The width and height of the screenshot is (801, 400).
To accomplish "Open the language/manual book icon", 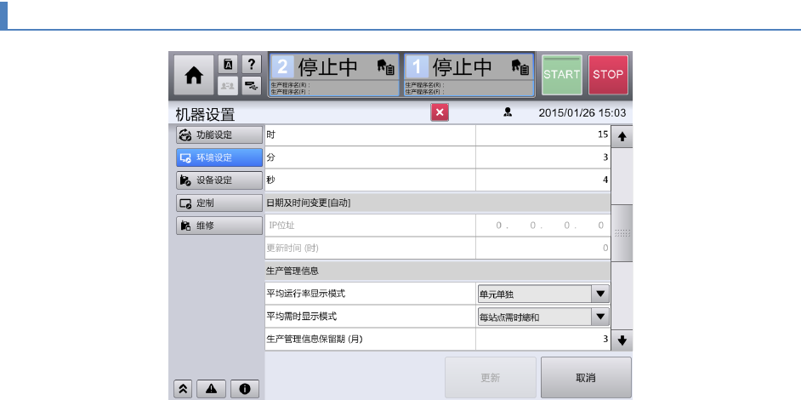I will (229, 65).
